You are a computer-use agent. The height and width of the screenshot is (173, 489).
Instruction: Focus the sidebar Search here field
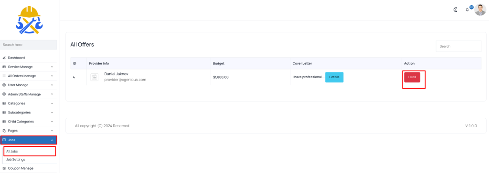(28, 45)
